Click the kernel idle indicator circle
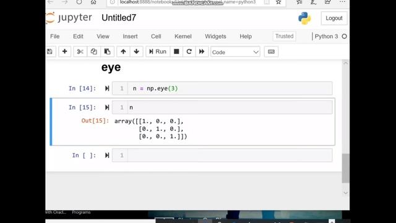Screen dimensions: 396x223 pos(344,37)
